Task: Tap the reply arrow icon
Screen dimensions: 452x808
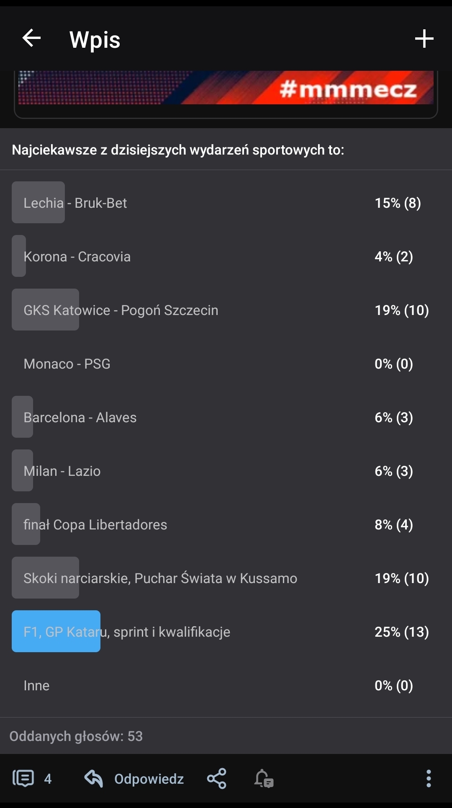Action: 93,778
